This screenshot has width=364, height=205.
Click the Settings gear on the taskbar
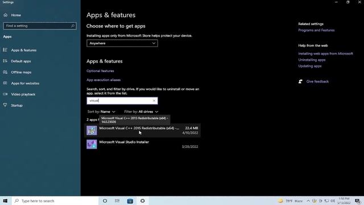143,201
